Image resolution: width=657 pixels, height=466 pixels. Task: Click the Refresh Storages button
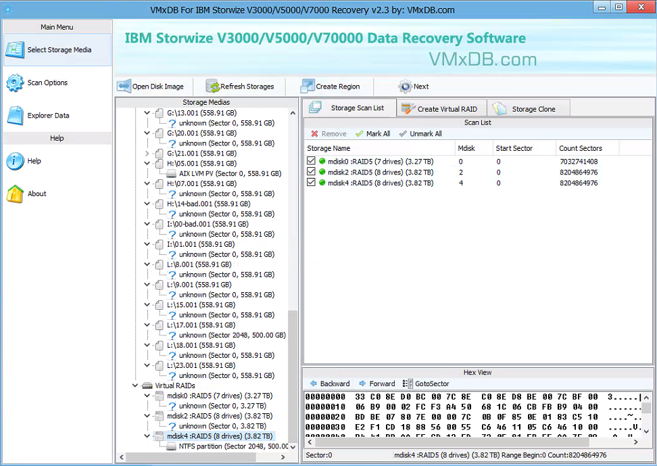click(x=240, y=87)
